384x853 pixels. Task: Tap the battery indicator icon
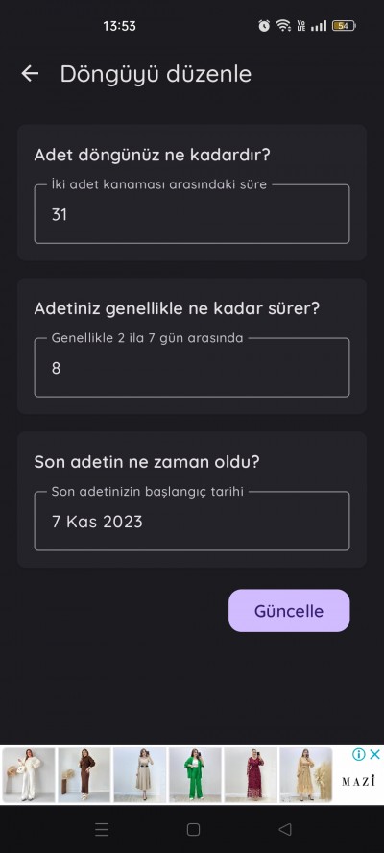344,26
